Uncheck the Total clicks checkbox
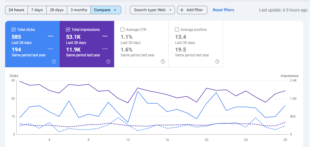 13,30
